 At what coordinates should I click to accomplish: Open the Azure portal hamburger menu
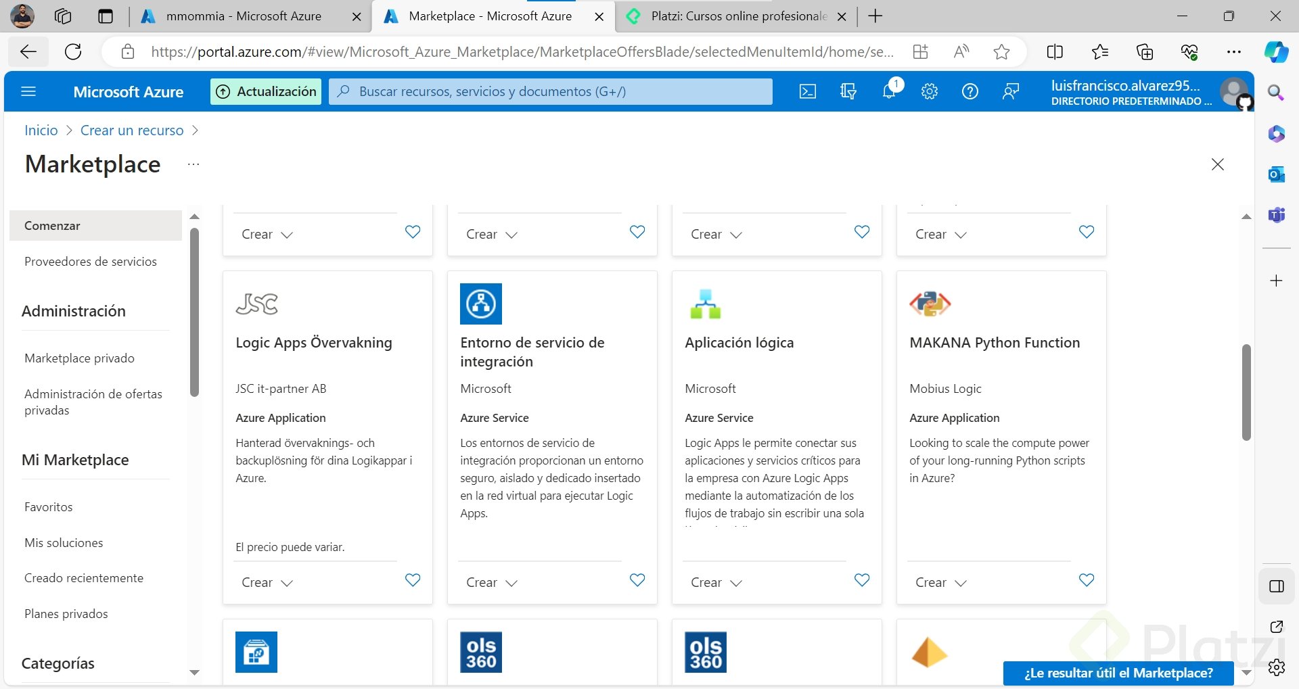(x=28, y=91)
